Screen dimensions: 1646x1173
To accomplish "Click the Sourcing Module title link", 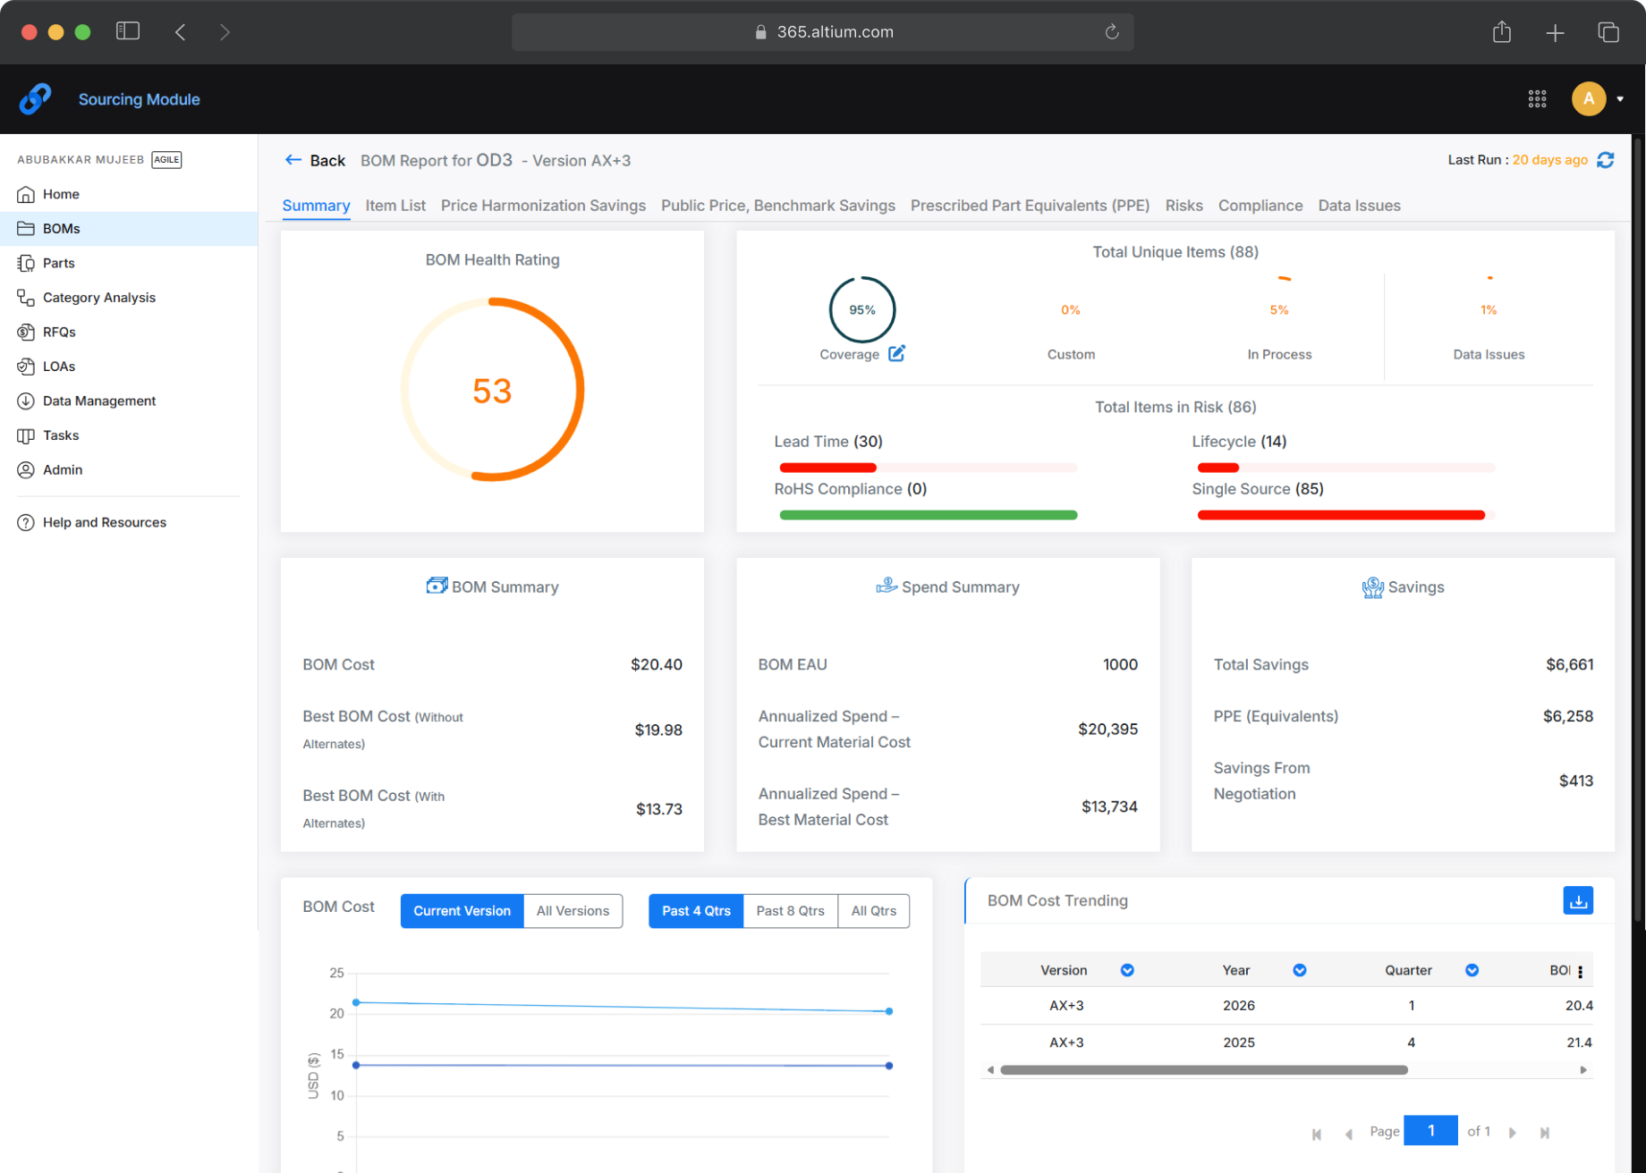I will [x=139, y=99].
